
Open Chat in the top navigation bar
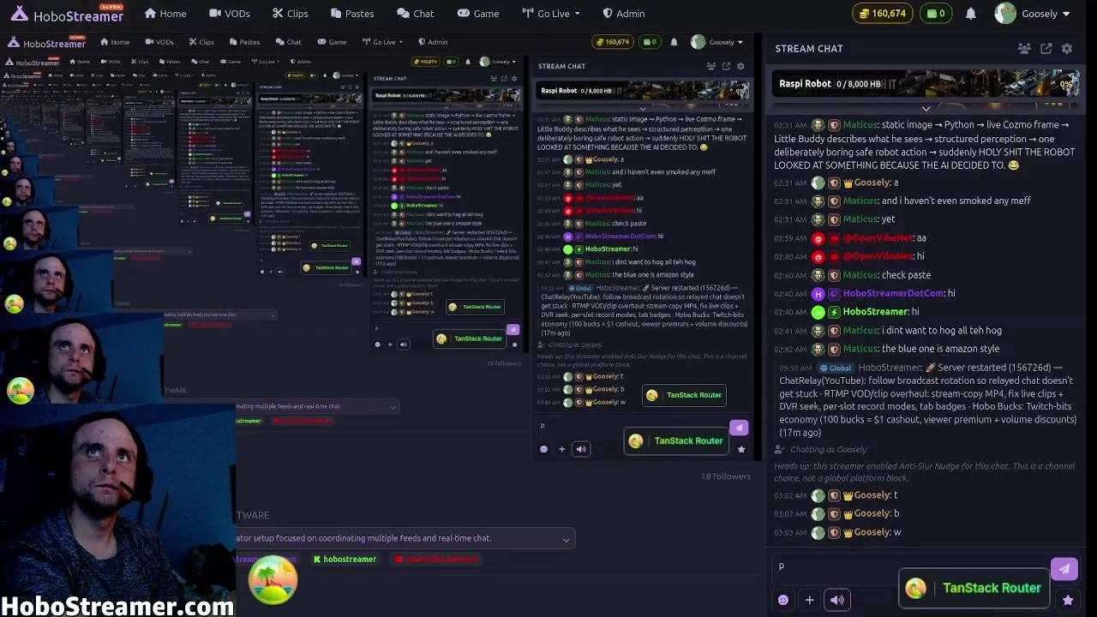(416, 14)
